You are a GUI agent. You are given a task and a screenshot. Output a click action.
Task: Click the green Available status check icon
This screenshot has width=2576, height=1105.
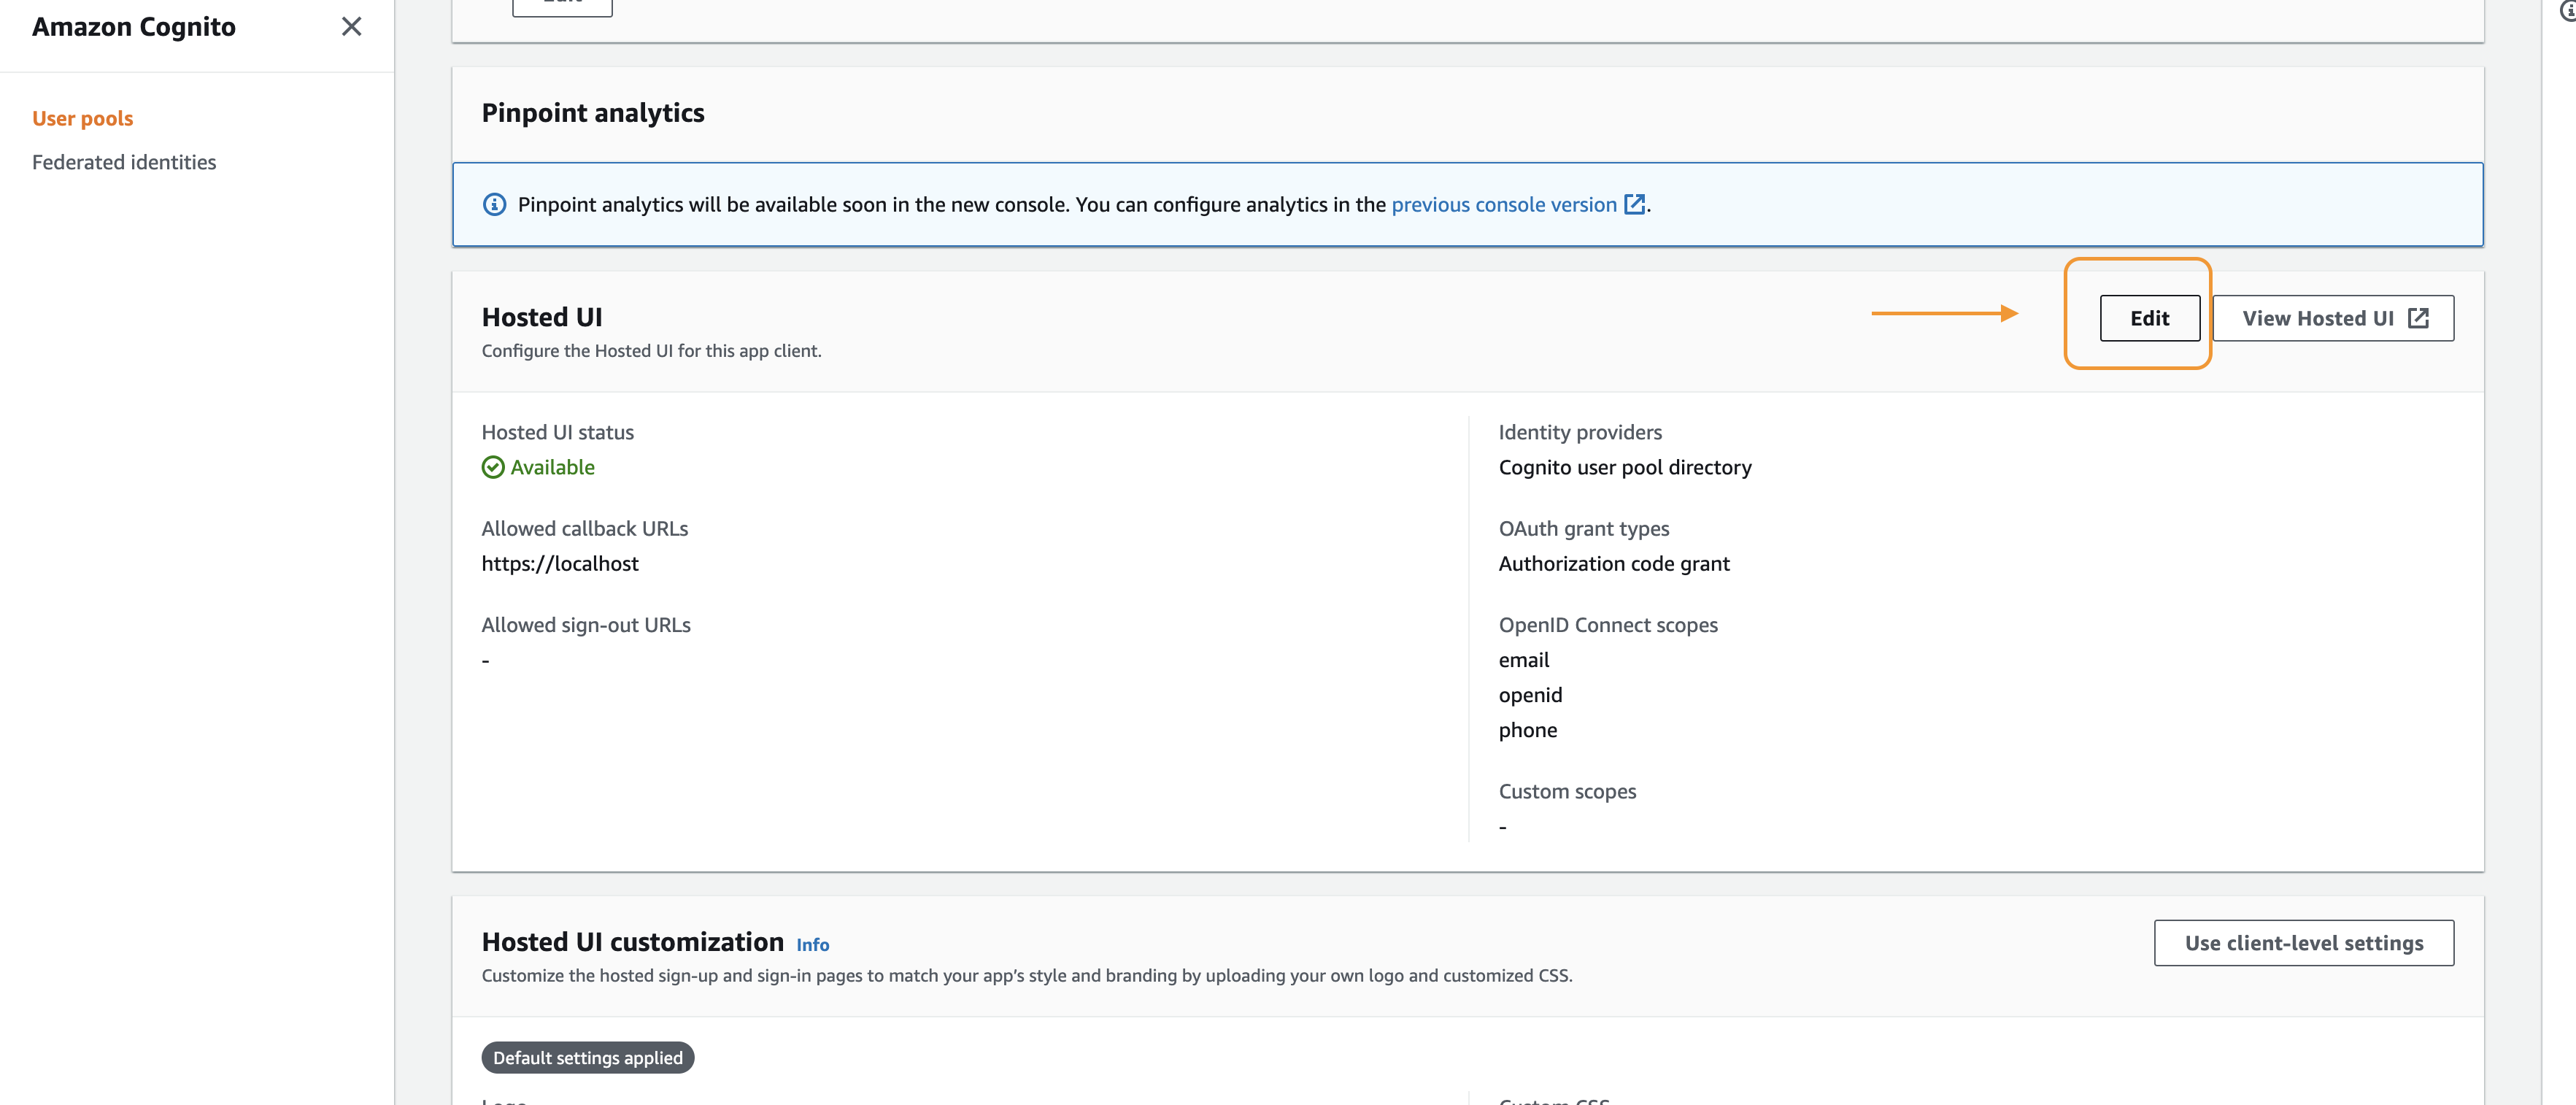(493, 467)
